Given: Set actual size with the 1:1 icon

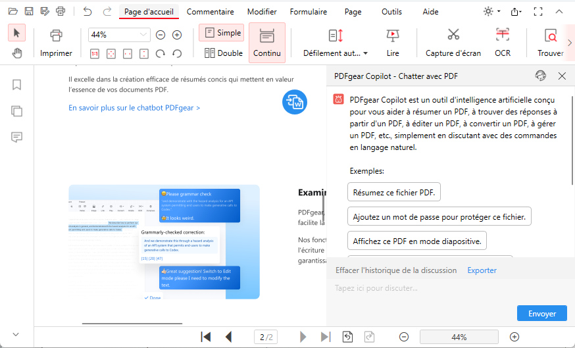Looking at the screenshot, I should coord(95,54).
